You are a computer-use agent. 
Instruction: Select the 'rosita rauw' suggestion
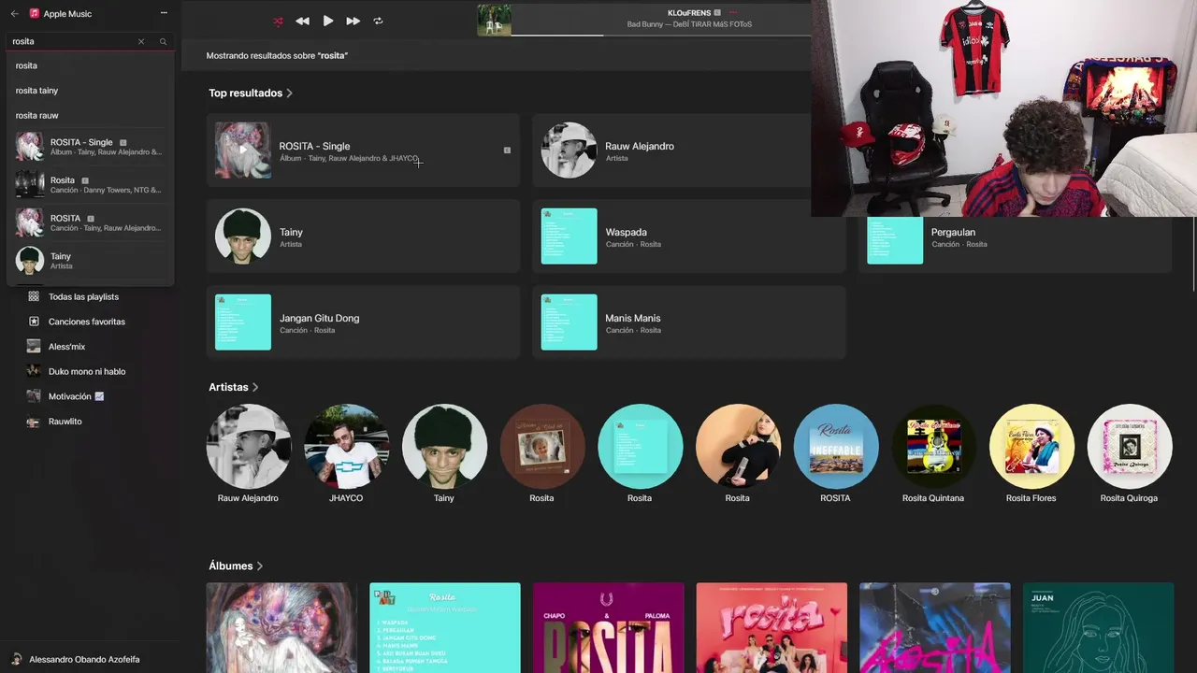[90, 115]
